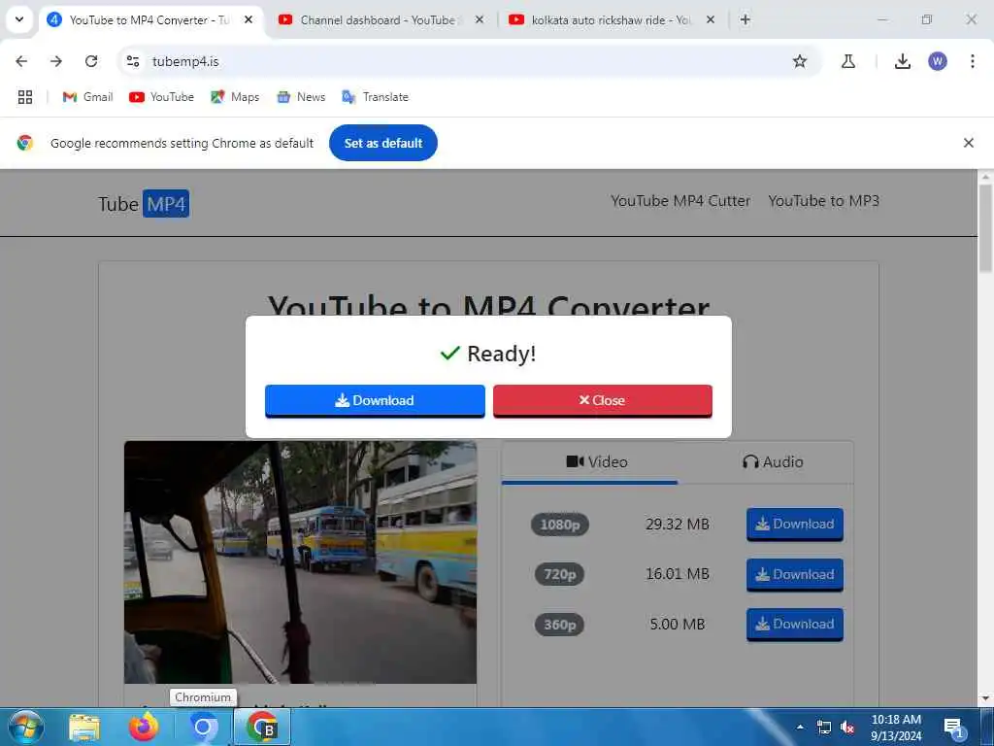Open the Gmail bookmark
This screenshot has width=994, height=746.
(x=87, y=97)
